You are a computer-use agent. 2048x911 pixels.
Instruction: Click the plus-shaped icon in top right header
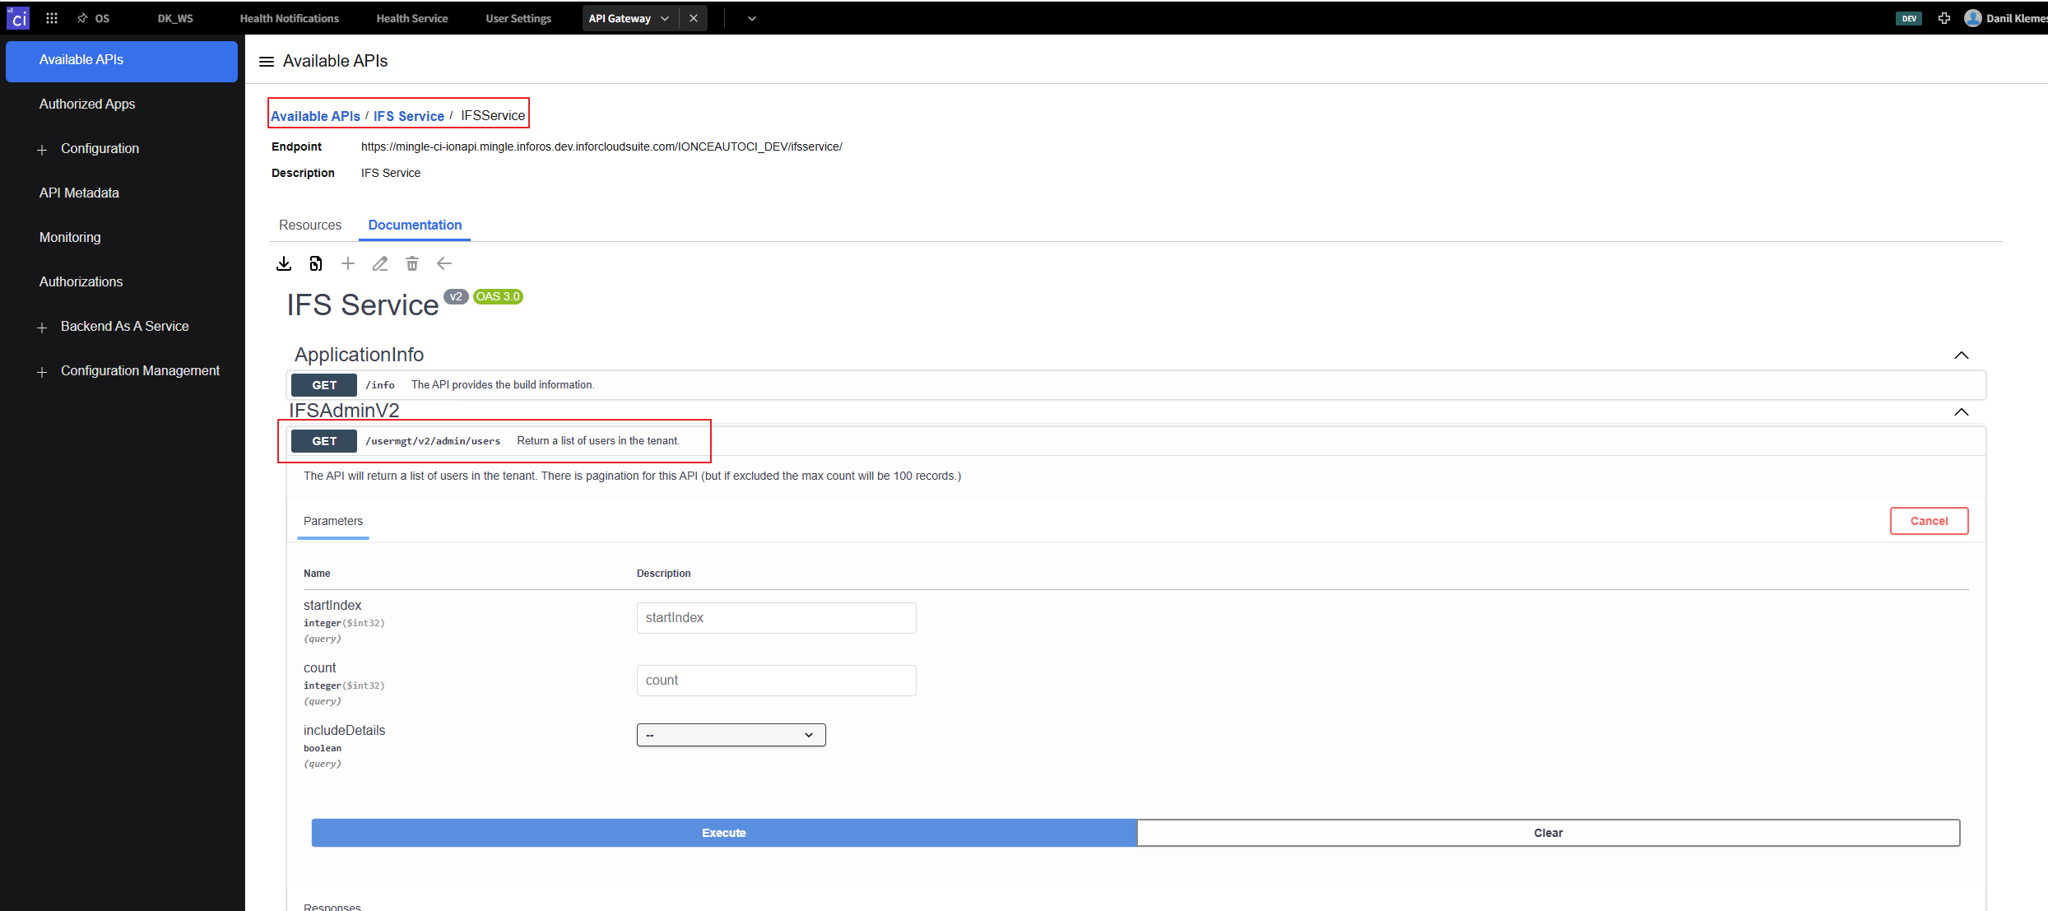1944,18
